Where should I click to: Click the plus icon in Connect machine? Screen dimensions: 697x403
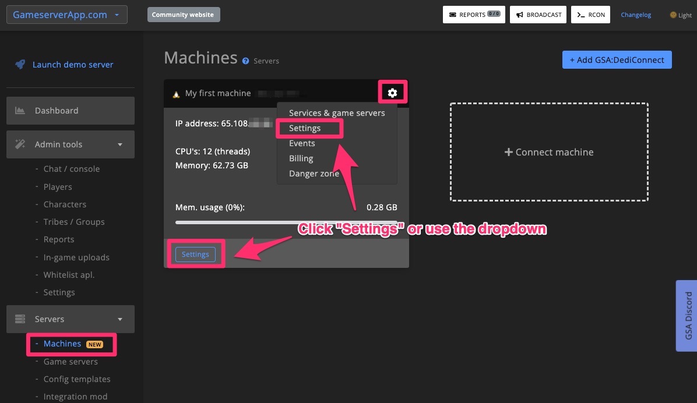(x=509, y=152)
